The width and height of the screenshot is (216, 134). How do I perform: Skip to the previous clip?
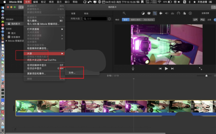point(160,69)
